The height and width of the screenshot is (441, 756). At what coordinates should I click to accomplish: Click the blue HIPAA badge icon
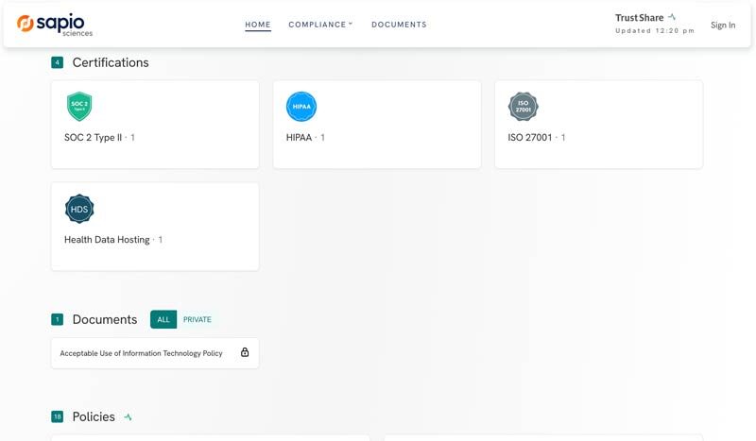[301, 107]
